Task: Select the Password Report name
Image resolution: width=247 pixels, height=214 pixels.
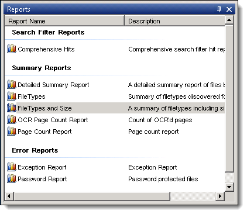Action: tap(42, 179)
